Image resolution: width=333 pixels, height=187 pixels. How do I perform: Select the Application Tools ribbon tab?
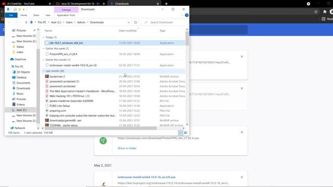(66, 15)
